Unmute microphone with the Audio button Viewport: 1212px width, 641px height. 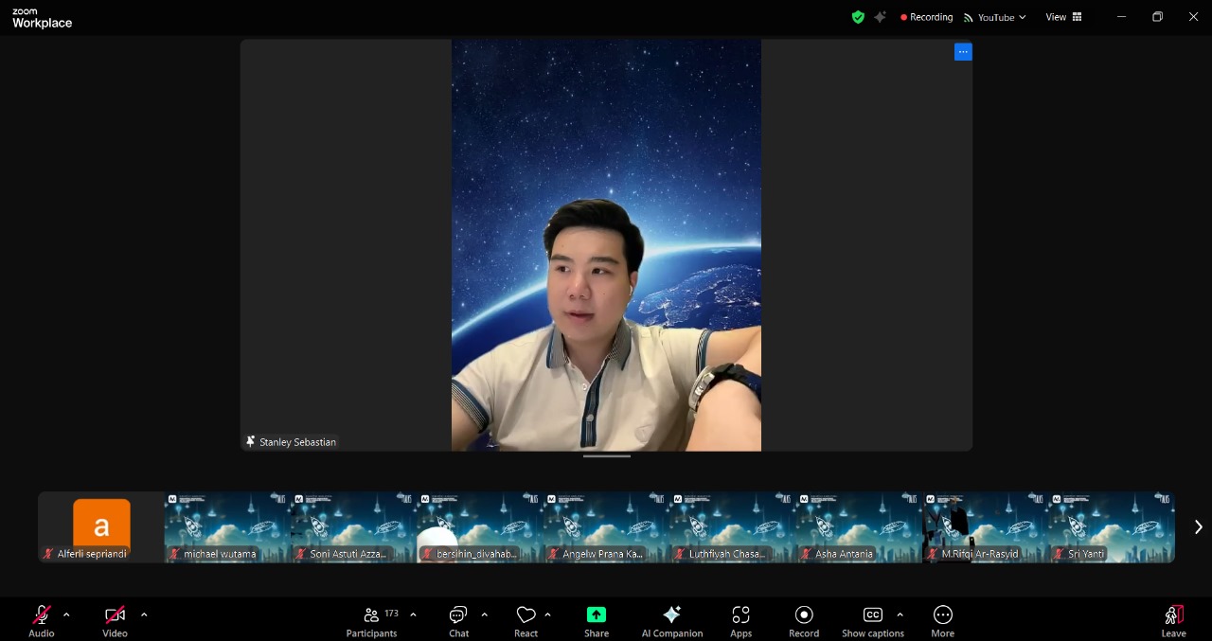pyautogui.click(x=42, y=621)
